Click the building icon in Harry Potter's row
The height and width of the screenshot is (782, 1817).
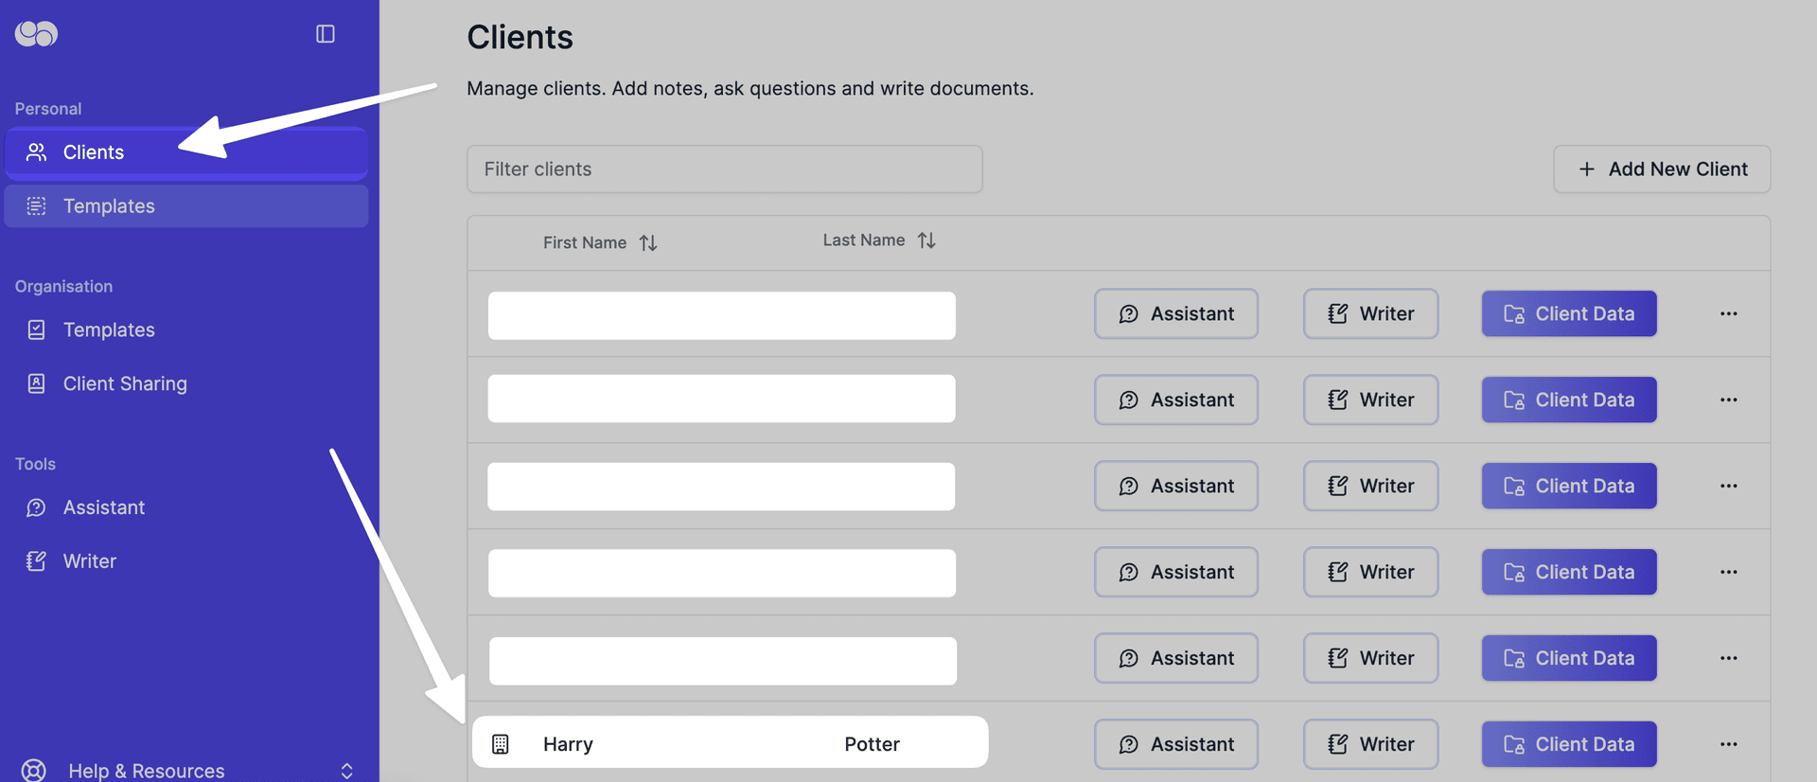[x=501, y=744]
